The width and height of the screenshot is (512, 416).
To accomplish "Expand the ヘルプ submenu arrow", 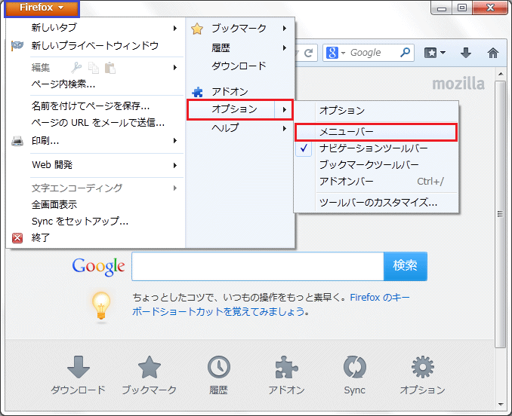I will (x=285, y=128).
